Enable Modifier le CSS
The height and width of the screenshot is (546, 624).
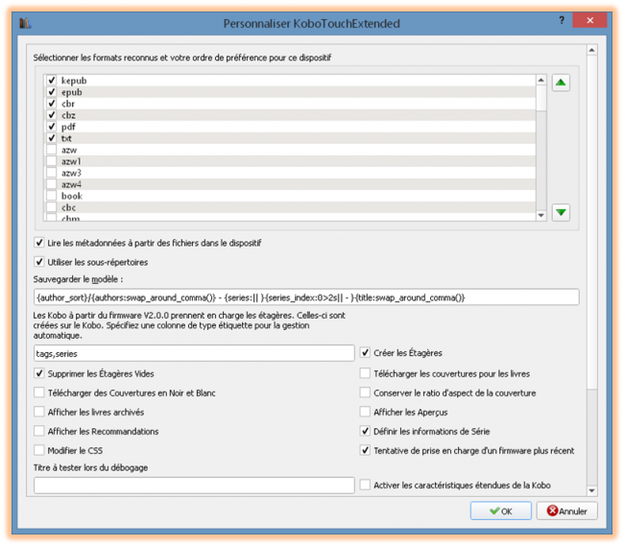tap(39, 451)
